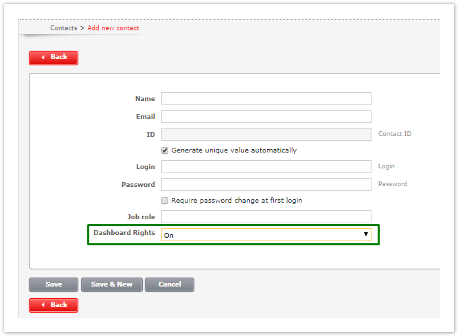Click into the Email input field
This screenshot has height=336, width=458.
click(266, 117)
